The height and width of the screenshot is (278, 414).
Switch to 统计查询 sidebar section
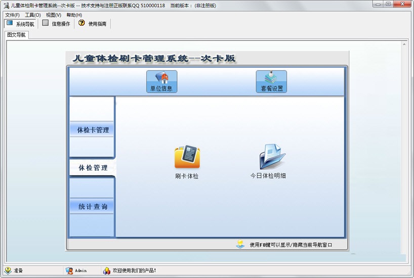coord(93,207)
